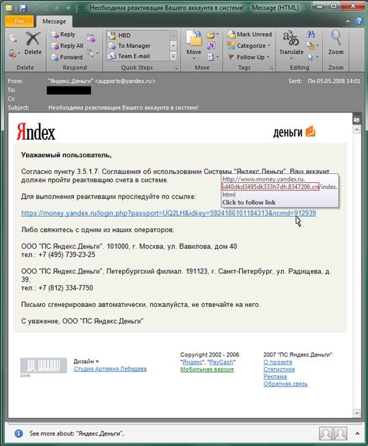The image size is (368, 446).
Task: Open the File tab
Action: 19,21
